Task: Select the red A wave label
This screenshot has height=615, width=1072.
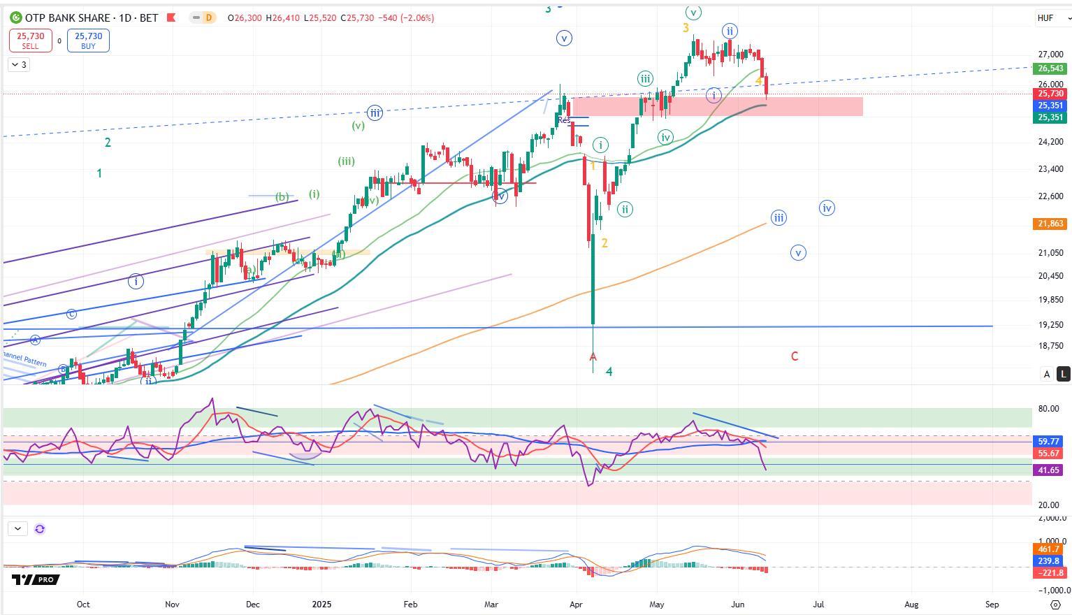Action: tap(593, 357)
